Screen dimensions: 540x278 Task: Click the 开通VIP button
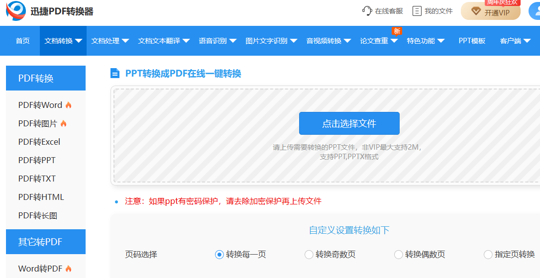[x=491, y=12]
